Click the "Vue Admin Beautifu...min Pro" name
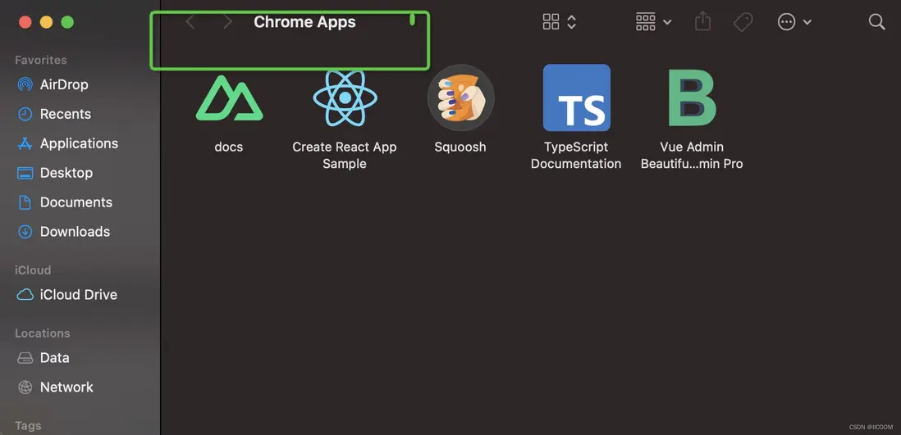This screenshot has height=435, width=901. coord(692,156)
